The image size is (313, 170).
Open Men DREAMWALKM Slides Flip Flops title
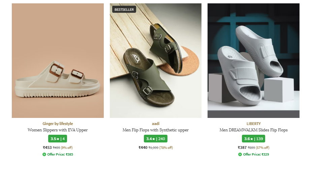tap(253, 130)
